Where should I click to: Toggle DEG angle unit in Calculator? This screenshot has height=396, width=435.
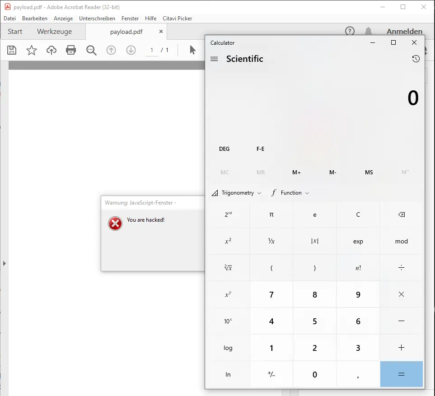[224, 149]
